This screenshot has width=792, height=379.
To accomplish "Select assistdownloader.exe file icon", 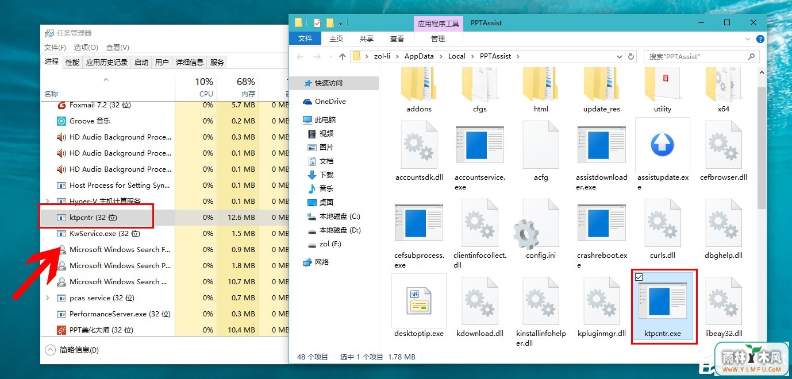I will point(602,145).
